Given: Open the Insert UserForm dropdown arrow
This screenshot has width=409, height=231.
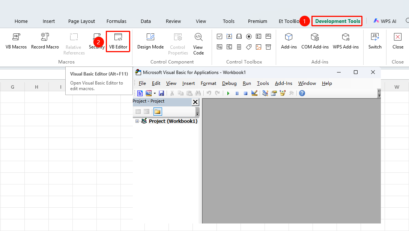Looking at the screenshot, I should pyautogui.click(x=155, y=93).
